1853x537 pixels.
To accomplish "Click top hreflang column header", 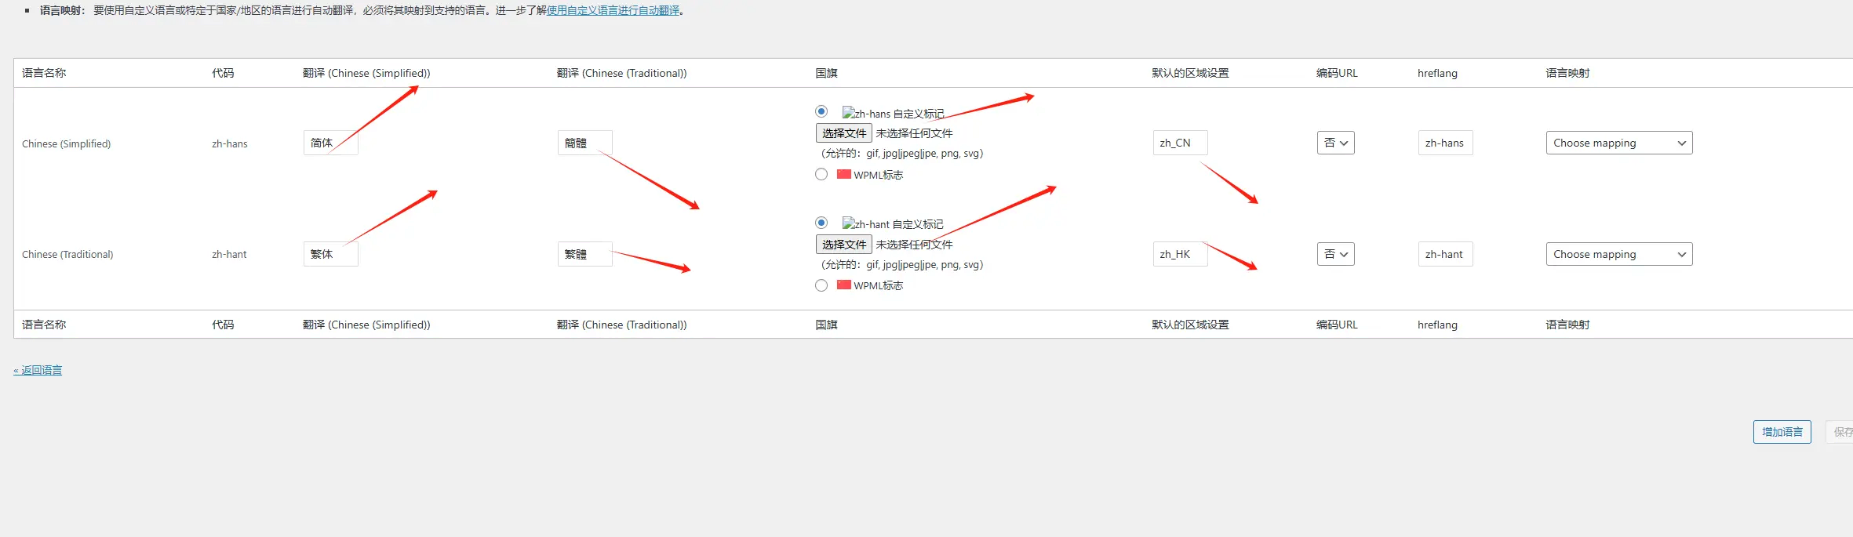I will click(1438, 73).
